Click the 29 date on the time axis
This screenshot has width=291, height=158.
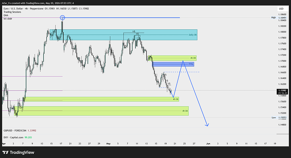(99, 144)
